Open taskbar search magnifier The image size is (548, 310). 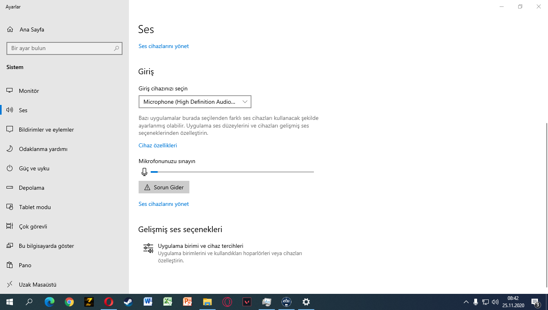29,302
